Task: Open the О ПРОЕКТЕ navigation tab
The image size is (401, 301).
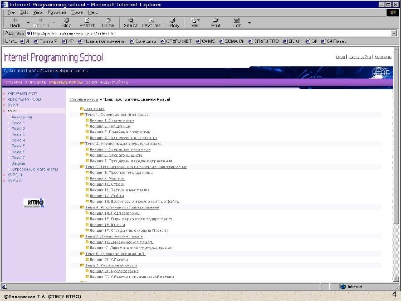Action: pos(36,82)
